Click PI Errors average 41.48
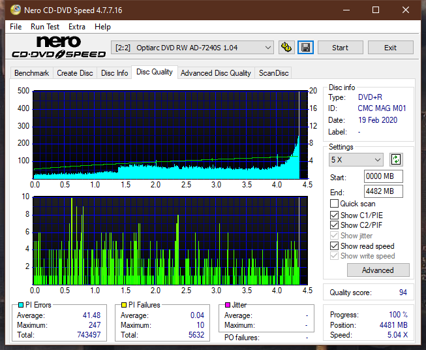The width and height of the screenshot is (426, 350). coord(91,315)
